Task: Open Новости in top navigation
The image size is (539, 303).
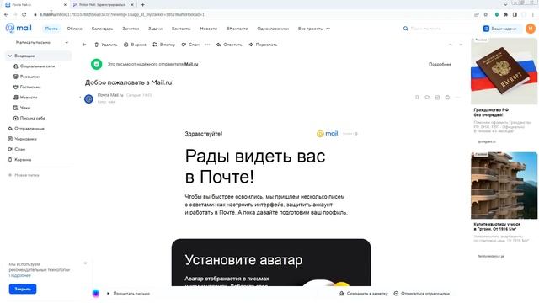Action: click(209, 29)
